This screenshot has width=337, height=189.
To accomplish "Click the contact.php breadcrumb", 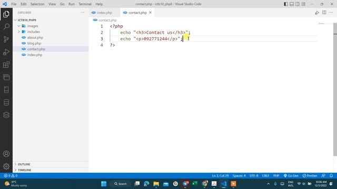I will pyautogui.click(x=107, y=20).
